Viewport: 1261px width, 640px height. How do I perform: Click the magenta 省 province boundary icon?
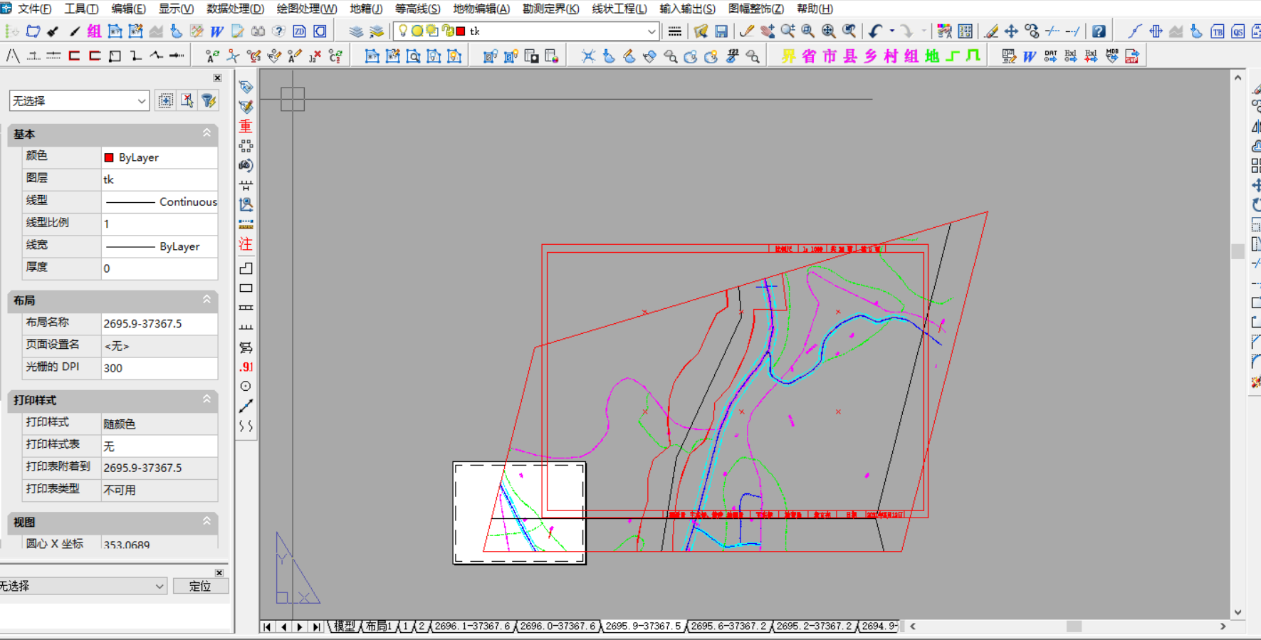click(x=809, y=56)
